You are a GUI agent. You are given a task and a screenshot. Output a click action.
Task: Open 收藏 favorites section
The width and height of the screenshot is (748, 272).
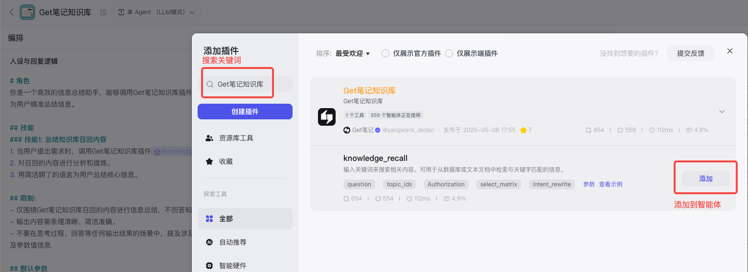coord(245,161)
